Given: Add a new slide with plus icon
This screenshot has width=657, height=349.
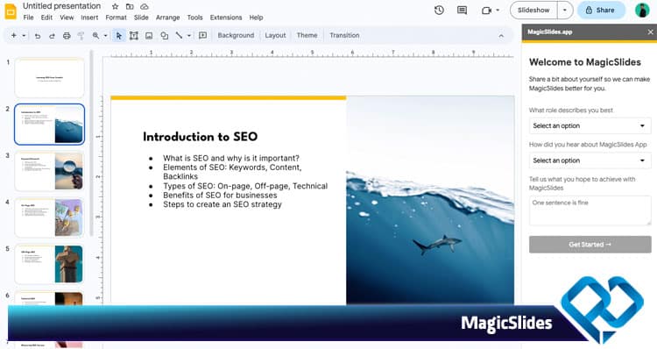Looking at the screenshot, I should click(14, 36).
